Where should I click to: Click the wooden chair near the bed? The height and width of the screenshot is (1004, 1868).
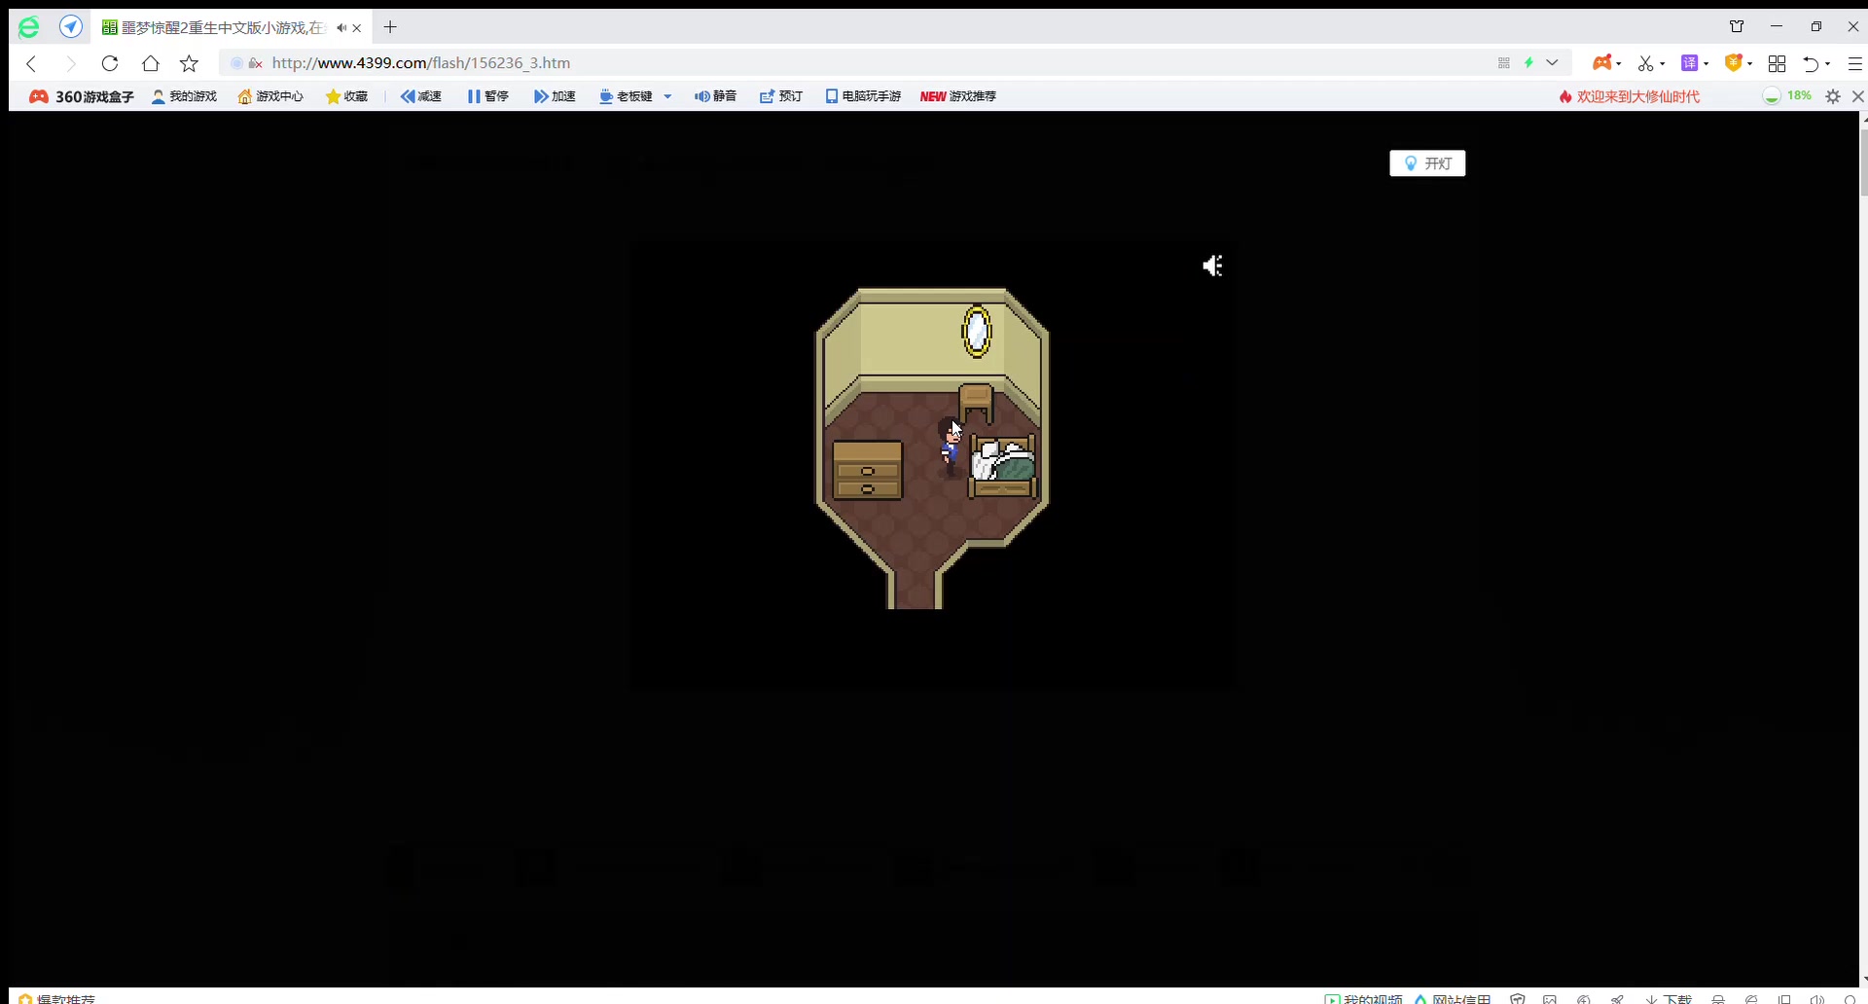pos(976,403)
